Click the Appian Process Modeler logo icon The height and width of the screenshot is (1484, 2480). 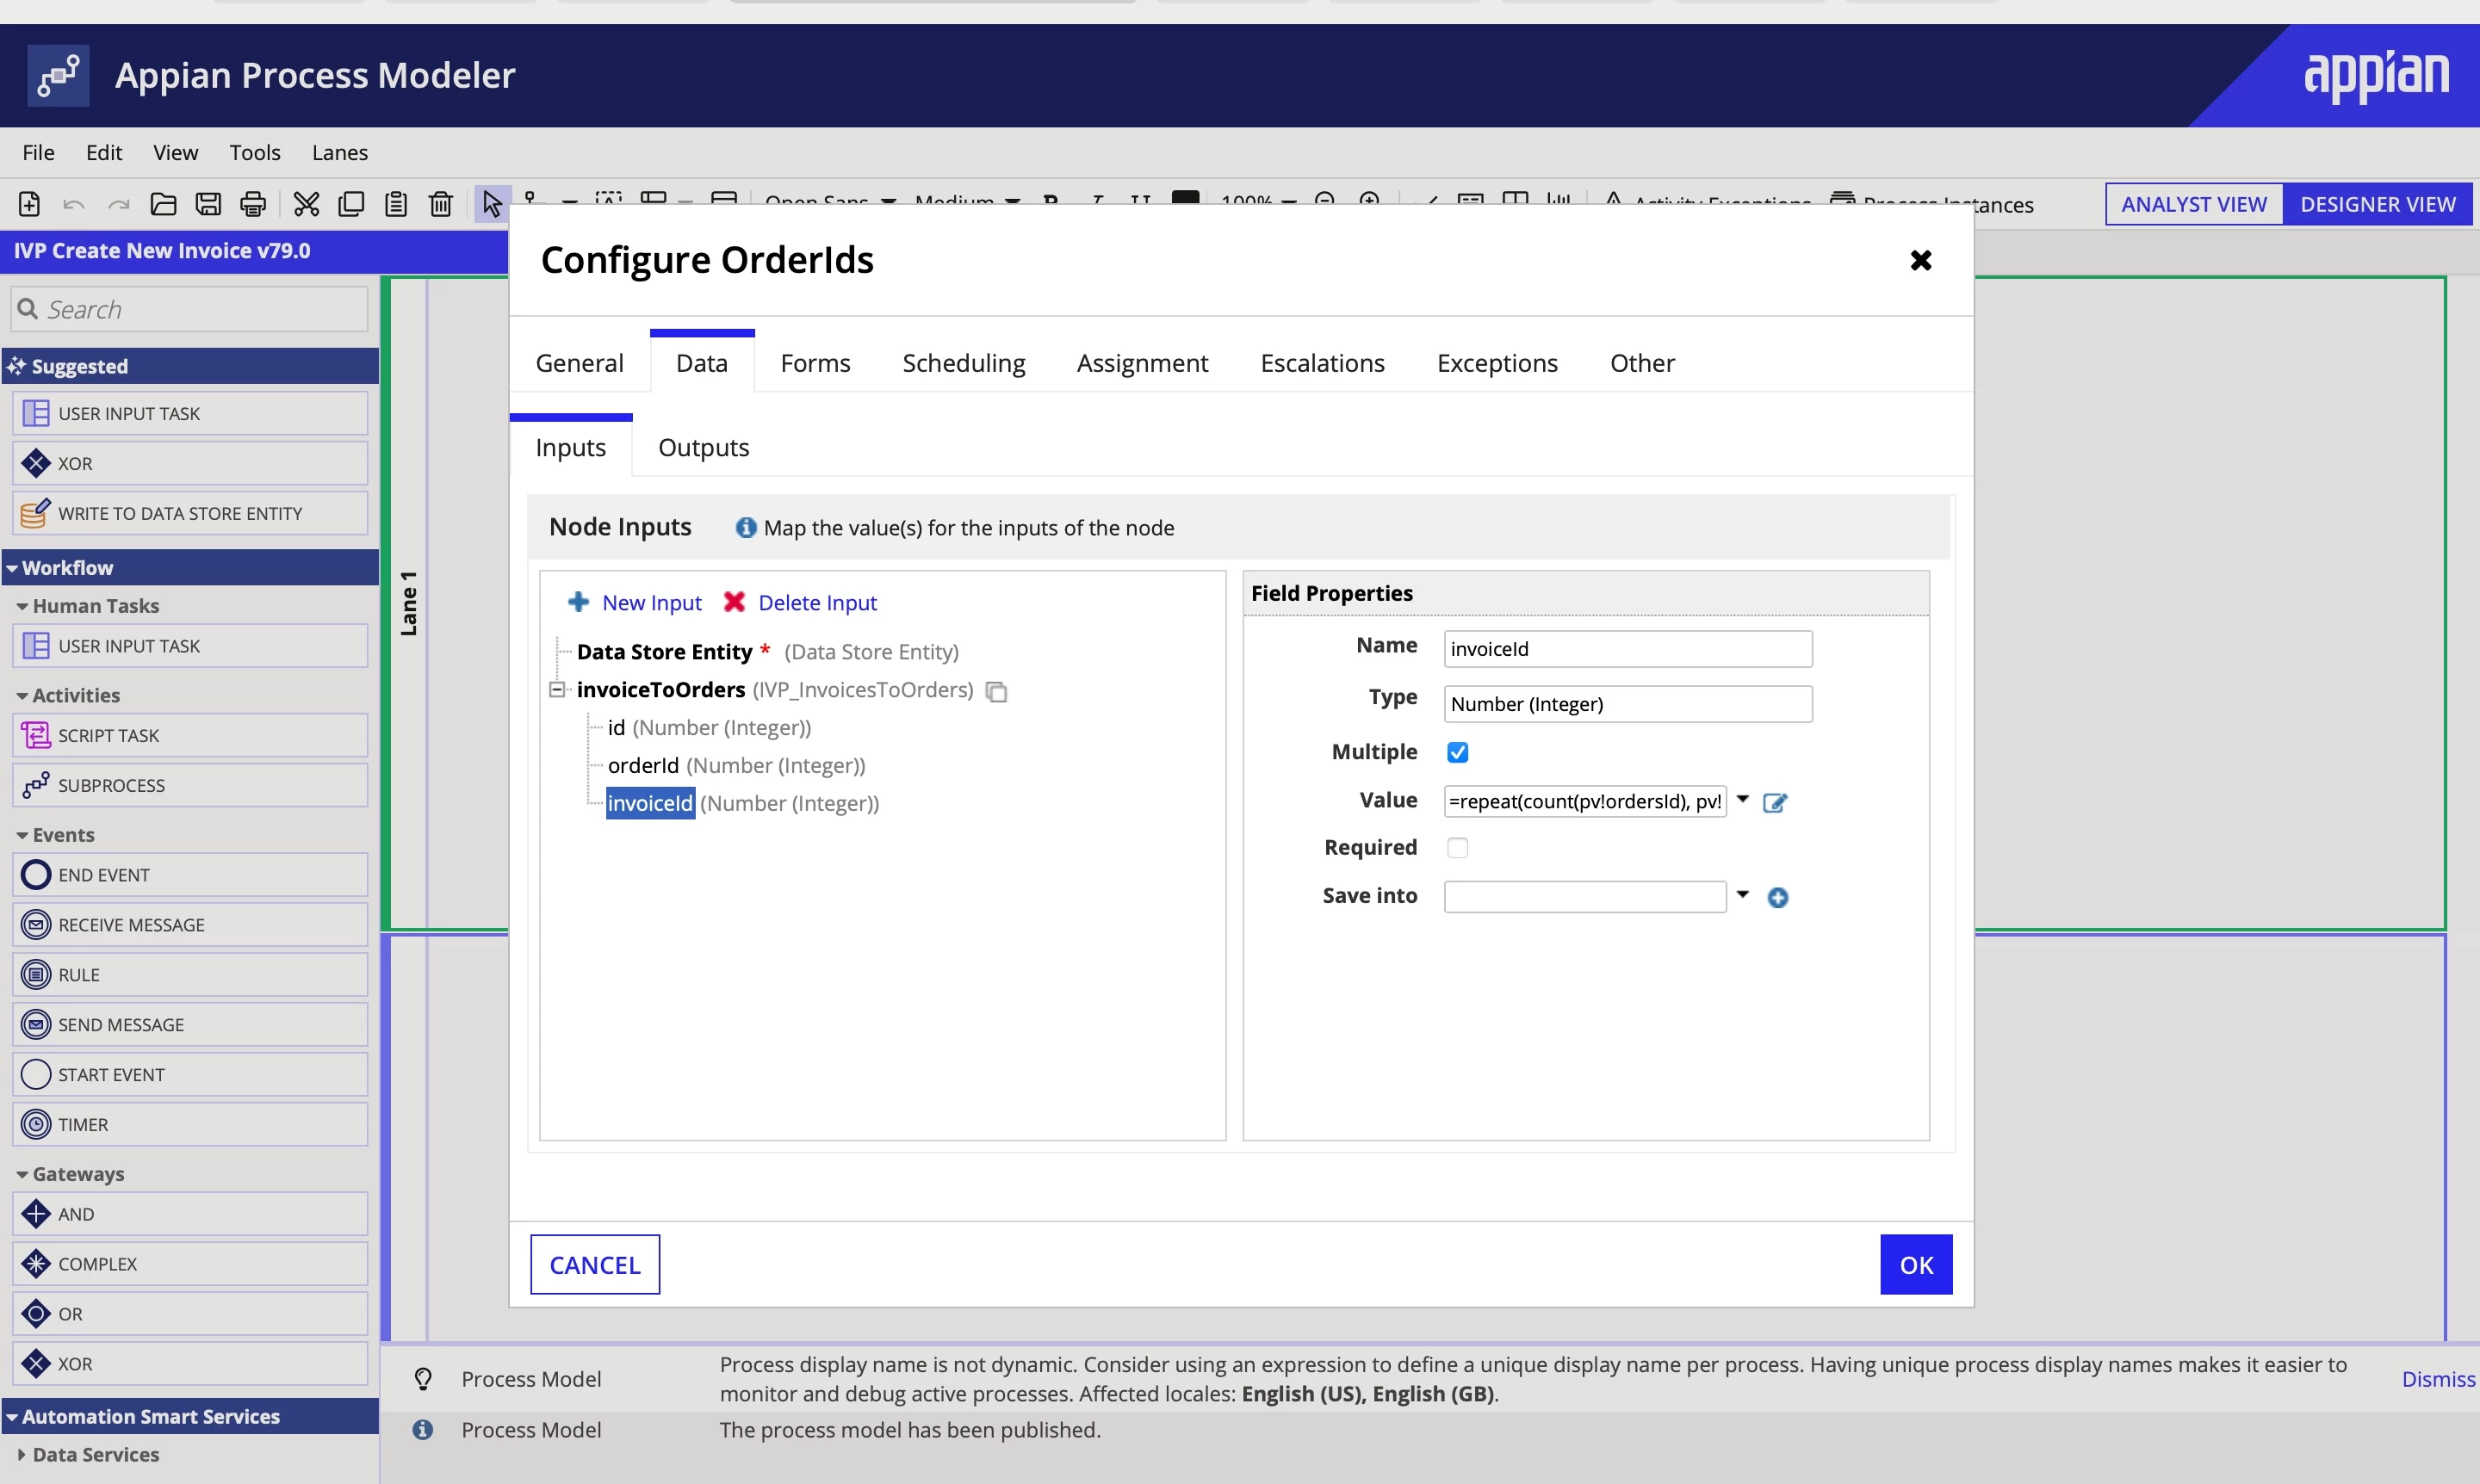click(x=58, y=75)
